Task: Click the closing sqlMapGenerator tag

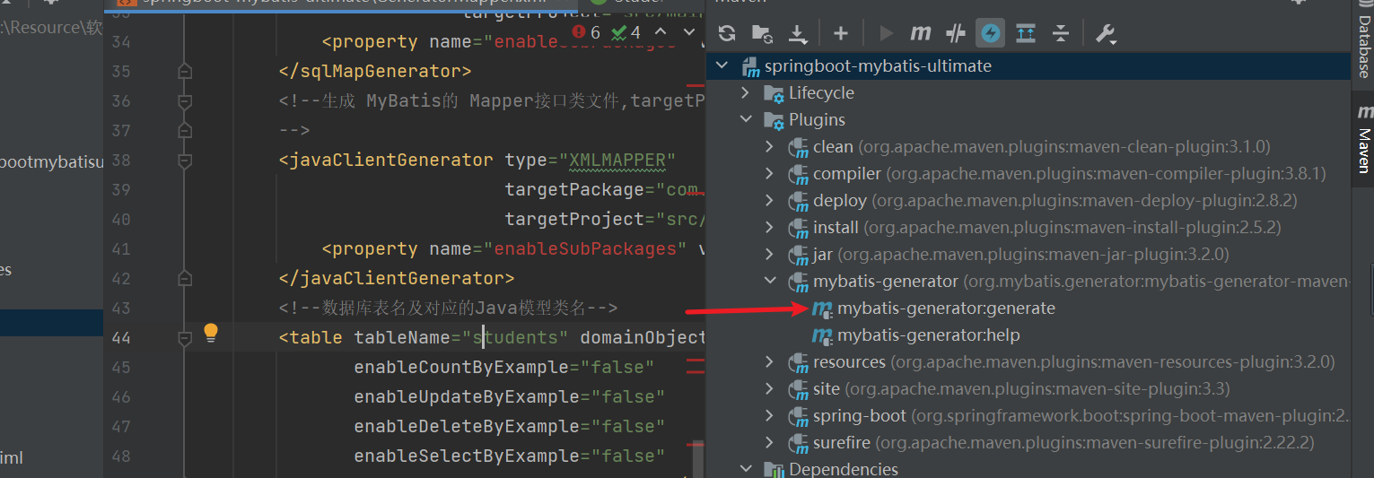Action: (x=375, y=72)
